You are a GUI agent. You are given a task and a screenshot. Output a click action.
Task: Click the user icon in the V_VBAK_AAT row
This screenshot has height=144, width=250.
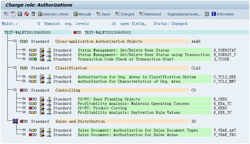point(49,130)
